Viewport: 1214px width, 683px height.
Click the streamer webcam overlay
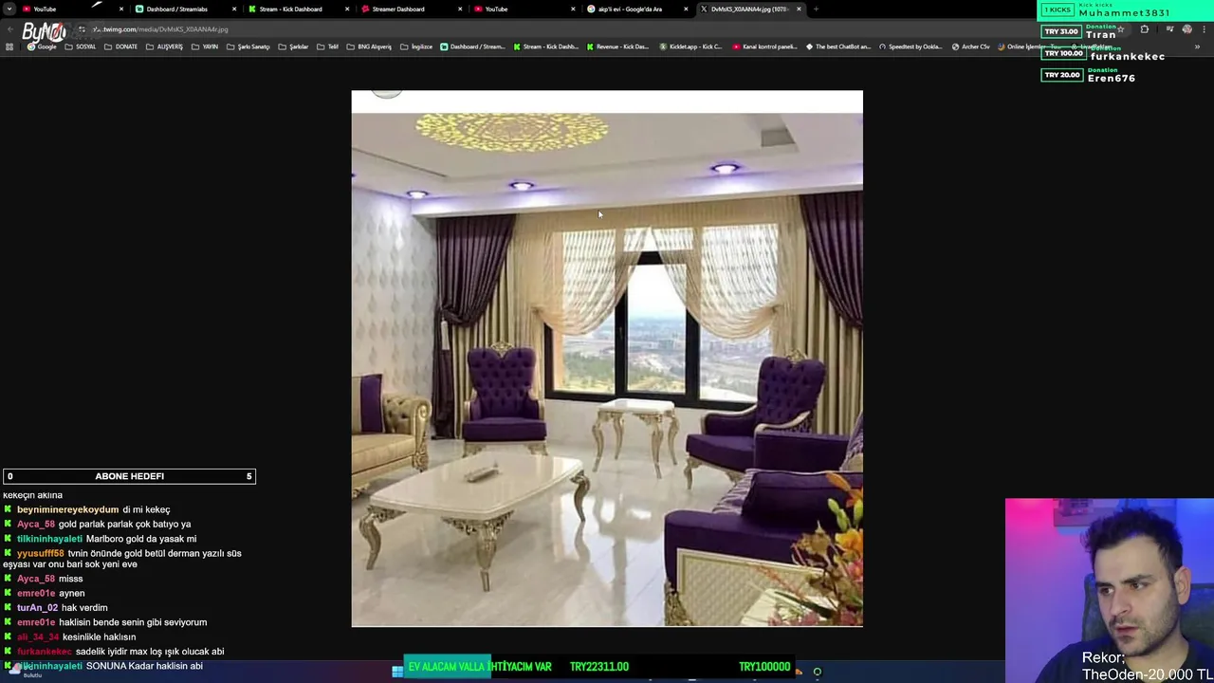(1110, 590)
